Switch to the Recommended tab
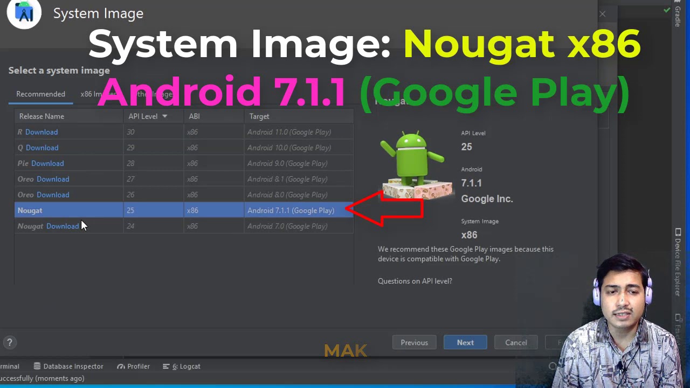 40,94
